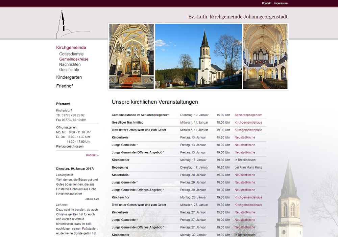The width and height of the screenshot is (338, 237).
Task: Click 'in Breitenbrunn' on the 16. Januar row
Action: pyautogui.click(x=245, y=160)
